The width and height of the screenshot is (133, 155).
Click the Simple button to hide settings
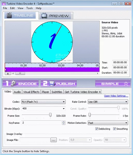tap(113, 83)
